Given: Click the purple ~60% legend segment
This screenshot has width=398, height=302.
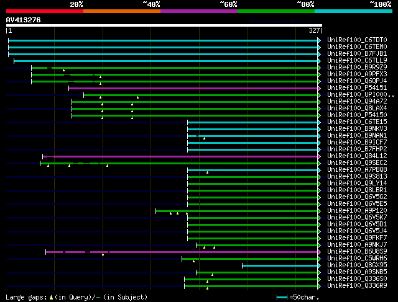Looking at the screenshot, I should [198, 11].
